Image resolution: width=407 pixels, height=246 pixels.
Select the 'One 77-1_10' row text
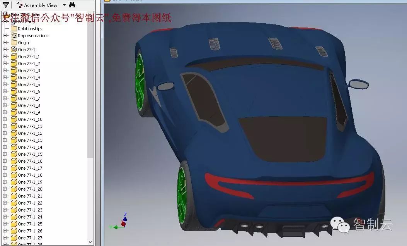[30, 119]
